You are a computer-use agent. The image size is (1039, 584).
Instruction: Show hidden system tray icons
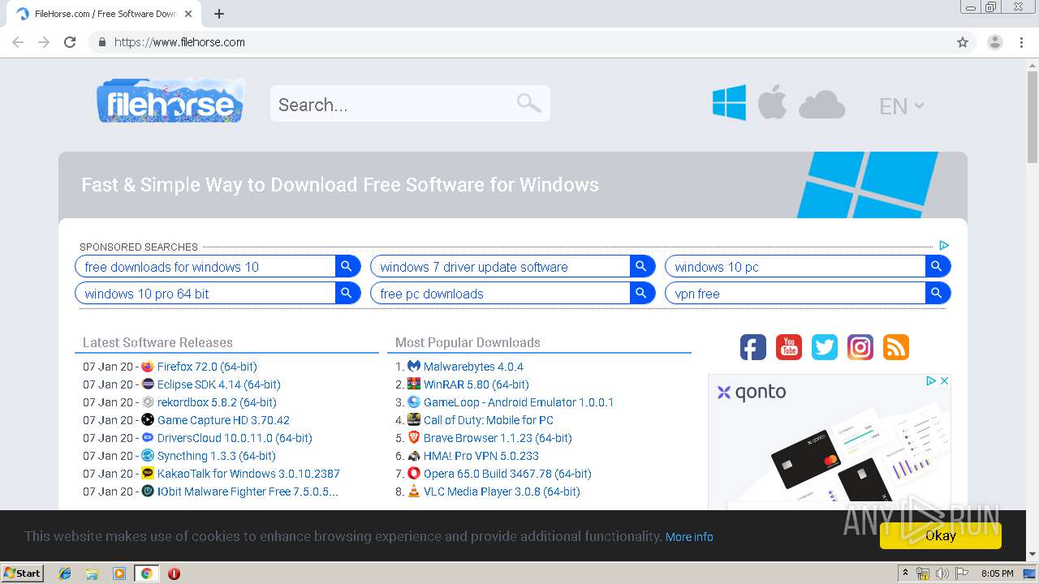(x=905, y=573)
